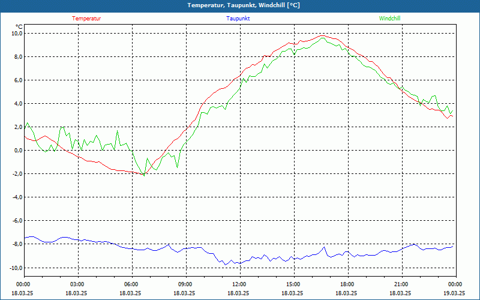Click the 21:00 time axis label

pyautogui.click(x=401, y=284)
